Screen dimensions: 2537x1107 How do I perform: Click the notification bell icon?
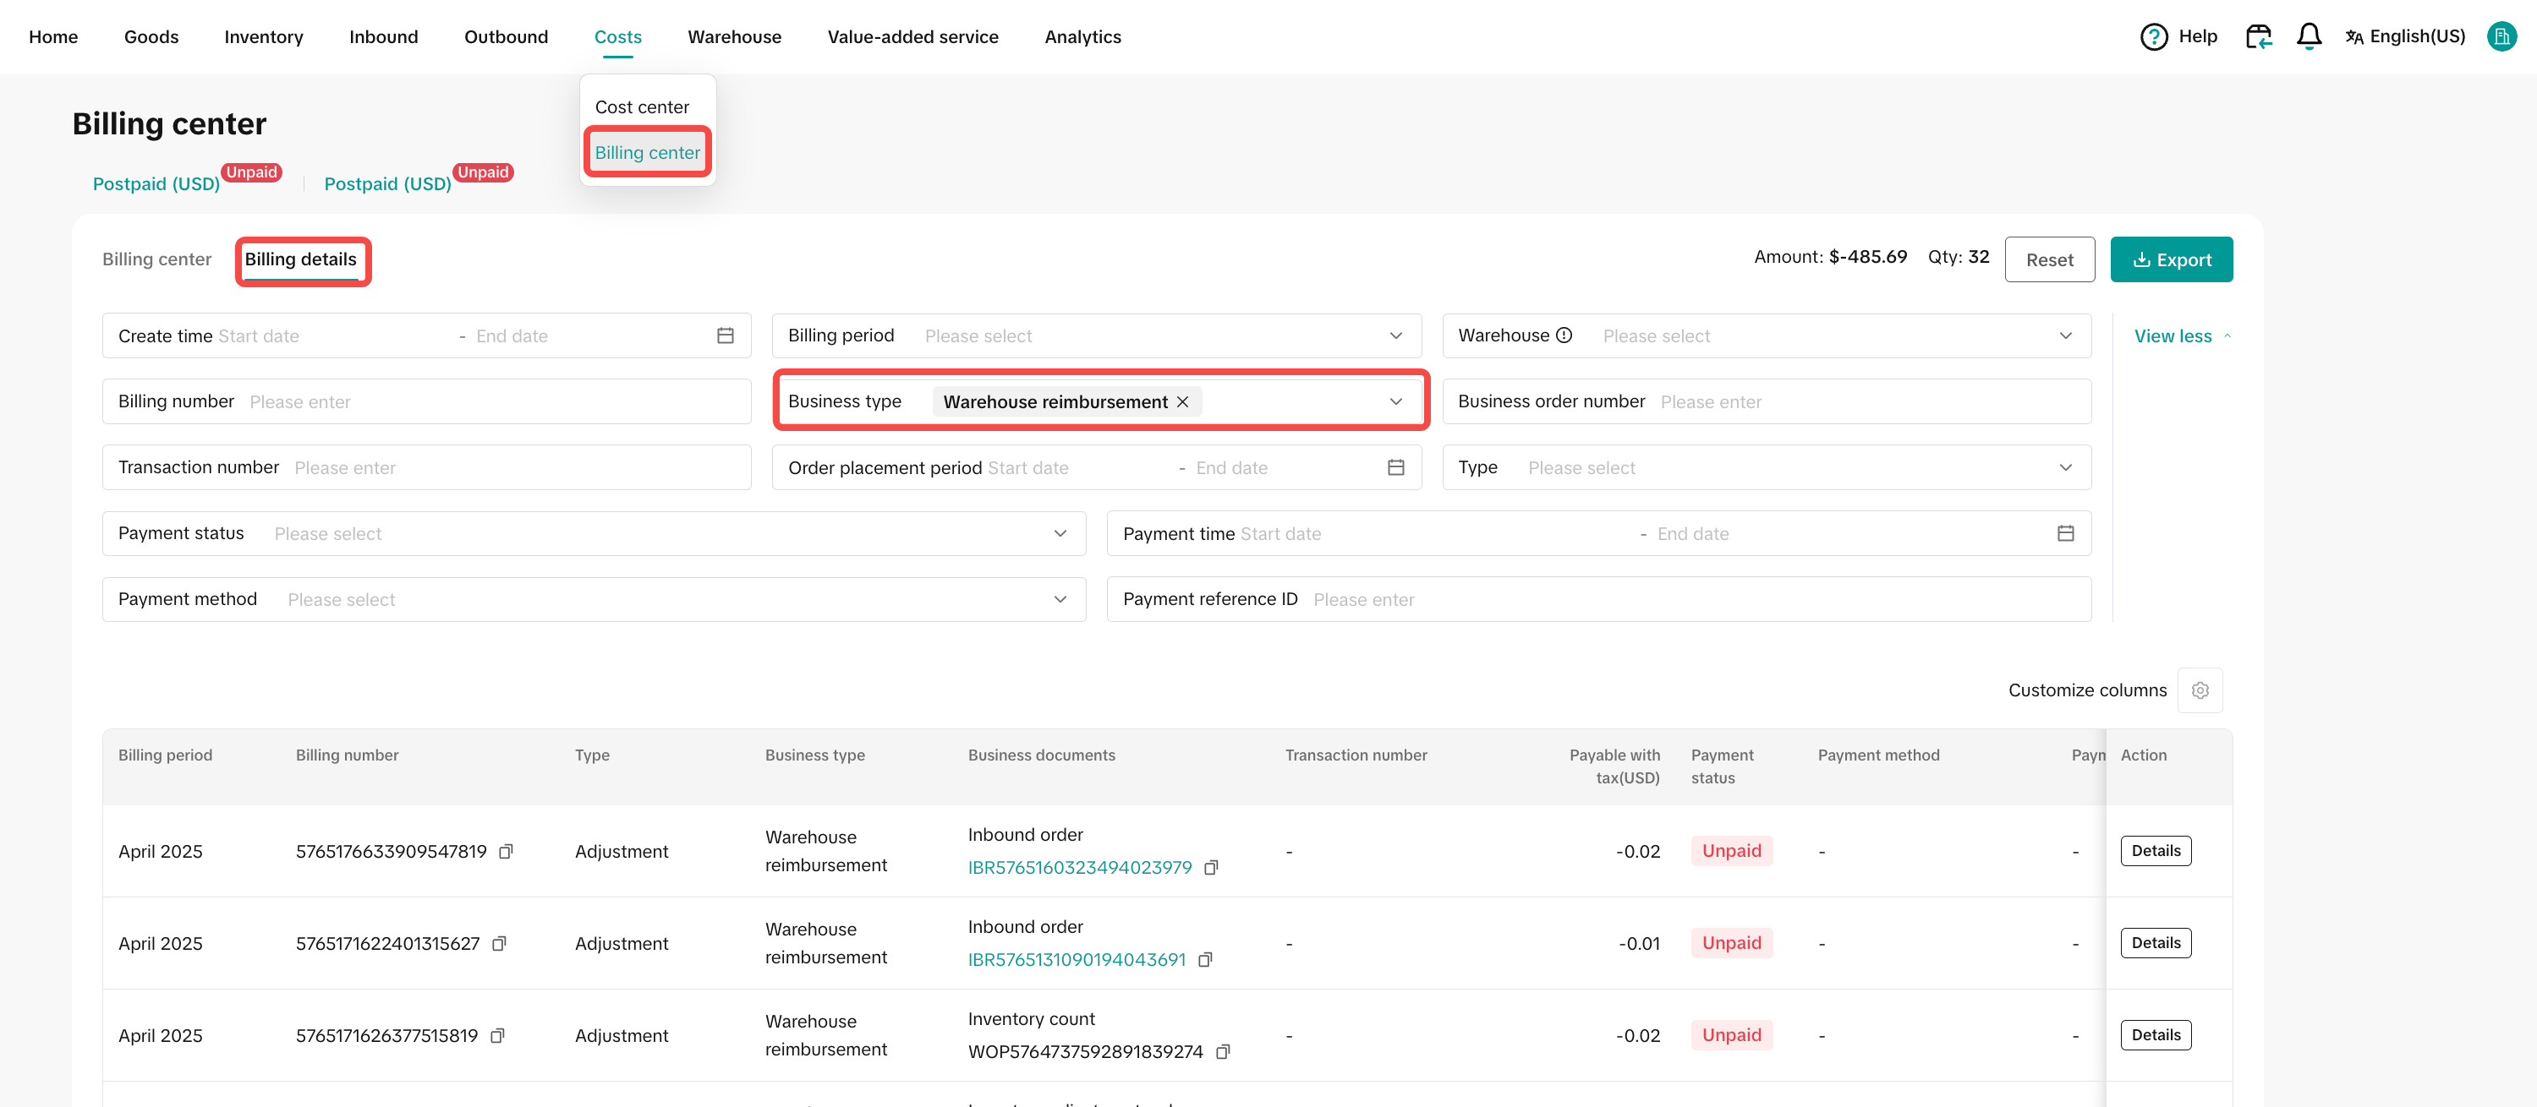pos(2309,36)
